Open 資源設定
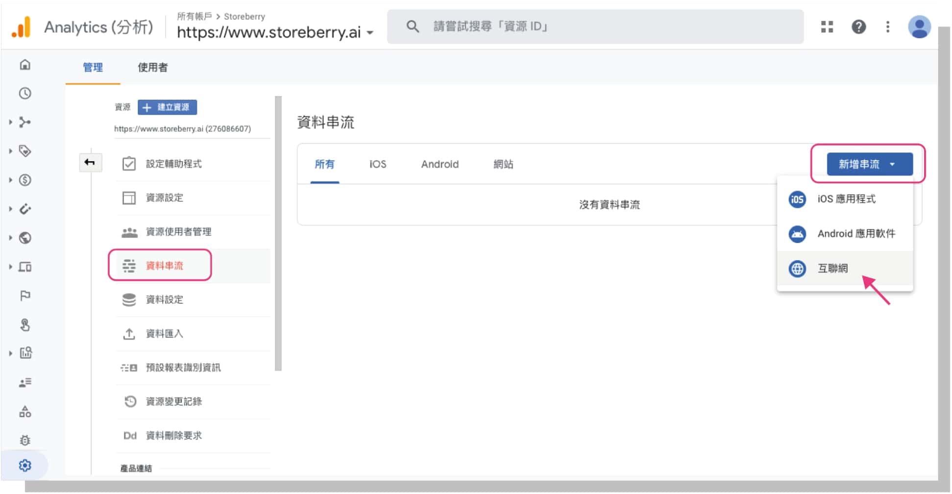This screenshot has height=494, width=952. (x=193, y=198)
